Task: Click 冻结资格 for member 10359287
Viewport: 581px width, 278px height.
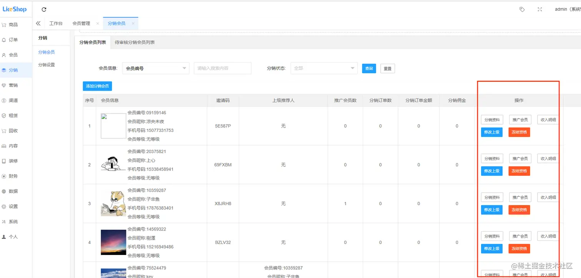Action: [x=519, y=210]
